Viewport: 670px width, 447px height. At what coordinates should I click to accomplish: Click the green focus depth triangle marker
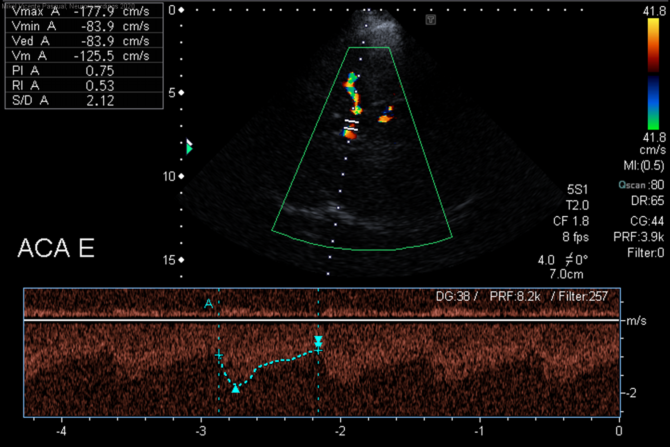pos(189,149)
